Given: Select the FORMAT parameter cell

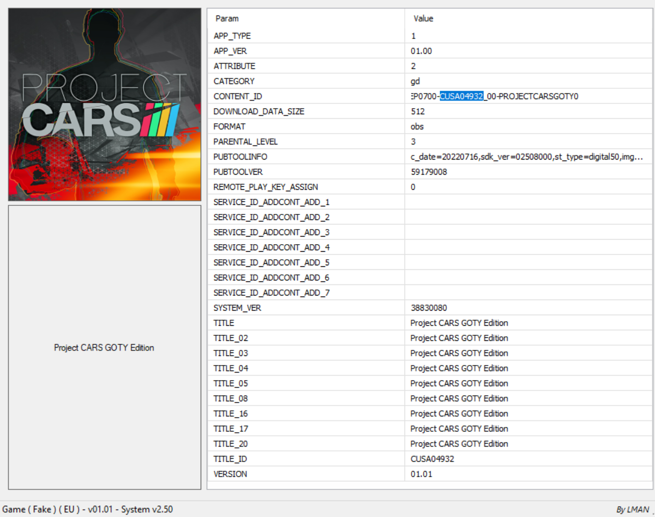Looking at the screenshot, I should coord(306,126).
